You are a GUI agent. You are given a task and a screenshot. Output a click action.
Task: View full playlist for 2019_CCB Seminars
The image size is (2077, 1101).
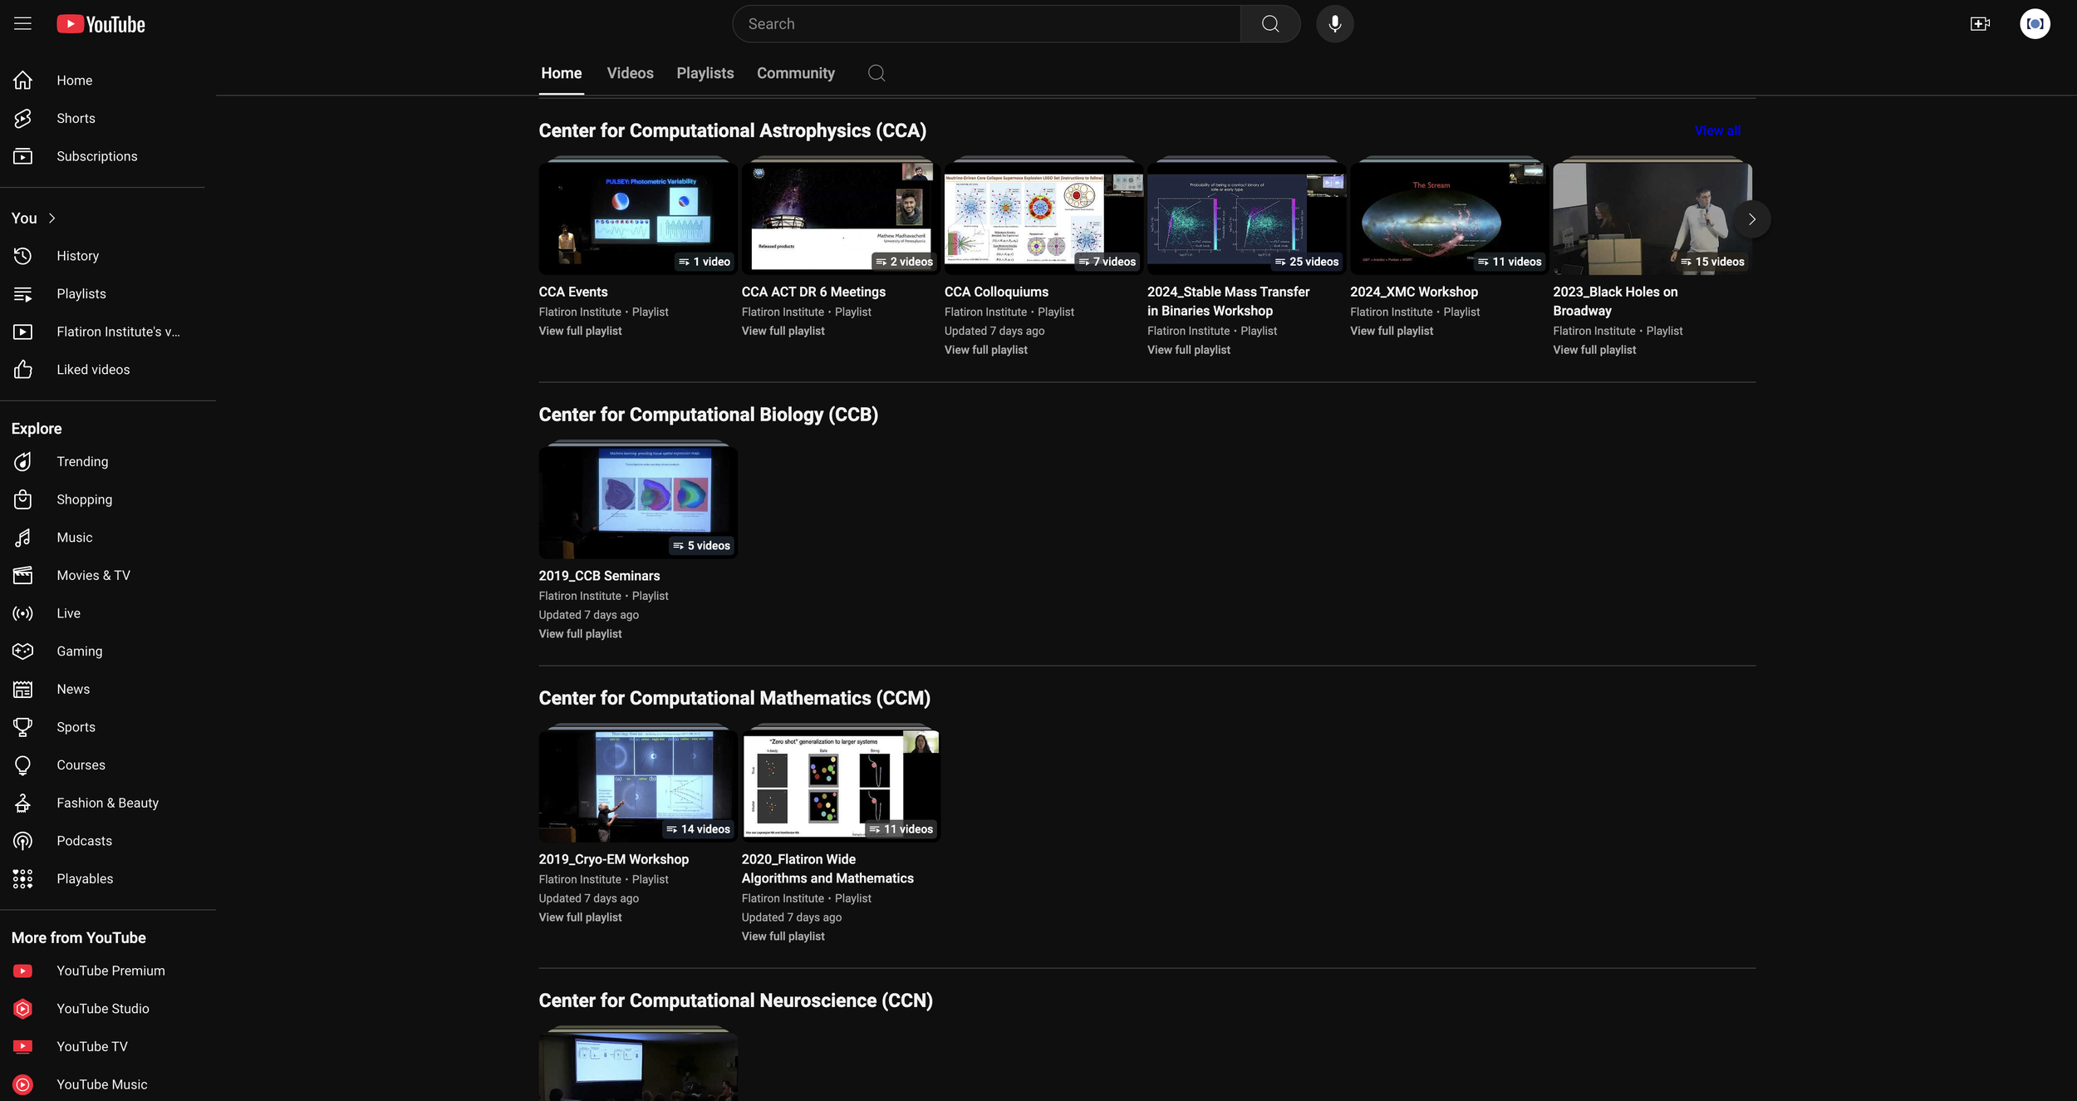[x=580, y=634]
